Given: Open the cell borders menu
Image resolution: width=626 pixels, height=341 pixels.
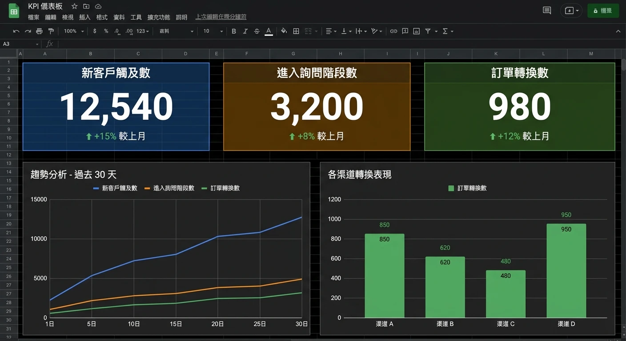Looking at the screenshot, I should coord(296,31).
